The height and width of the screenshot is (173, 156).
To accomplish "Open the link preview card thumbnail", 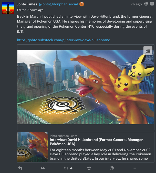I will (x=33, y=147).
